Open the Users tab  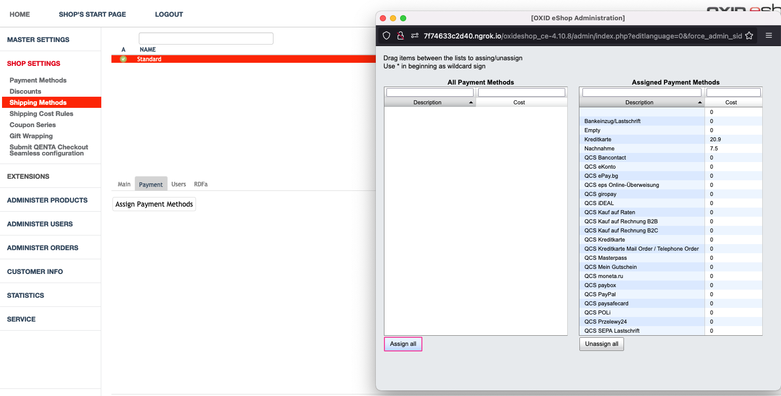[x=178, y=184]
